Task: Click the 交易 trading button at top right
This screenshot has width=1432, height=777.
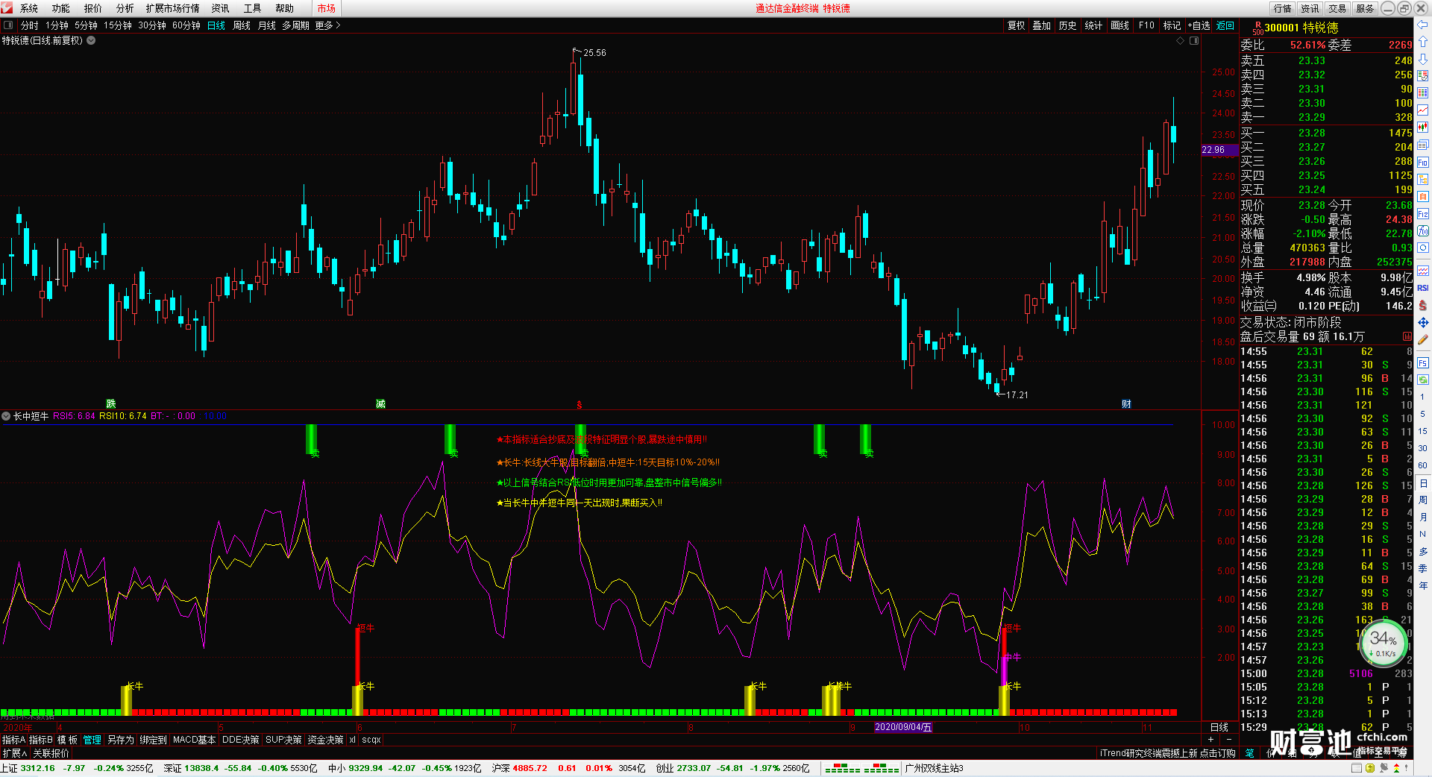Action: pos(1337,8)
